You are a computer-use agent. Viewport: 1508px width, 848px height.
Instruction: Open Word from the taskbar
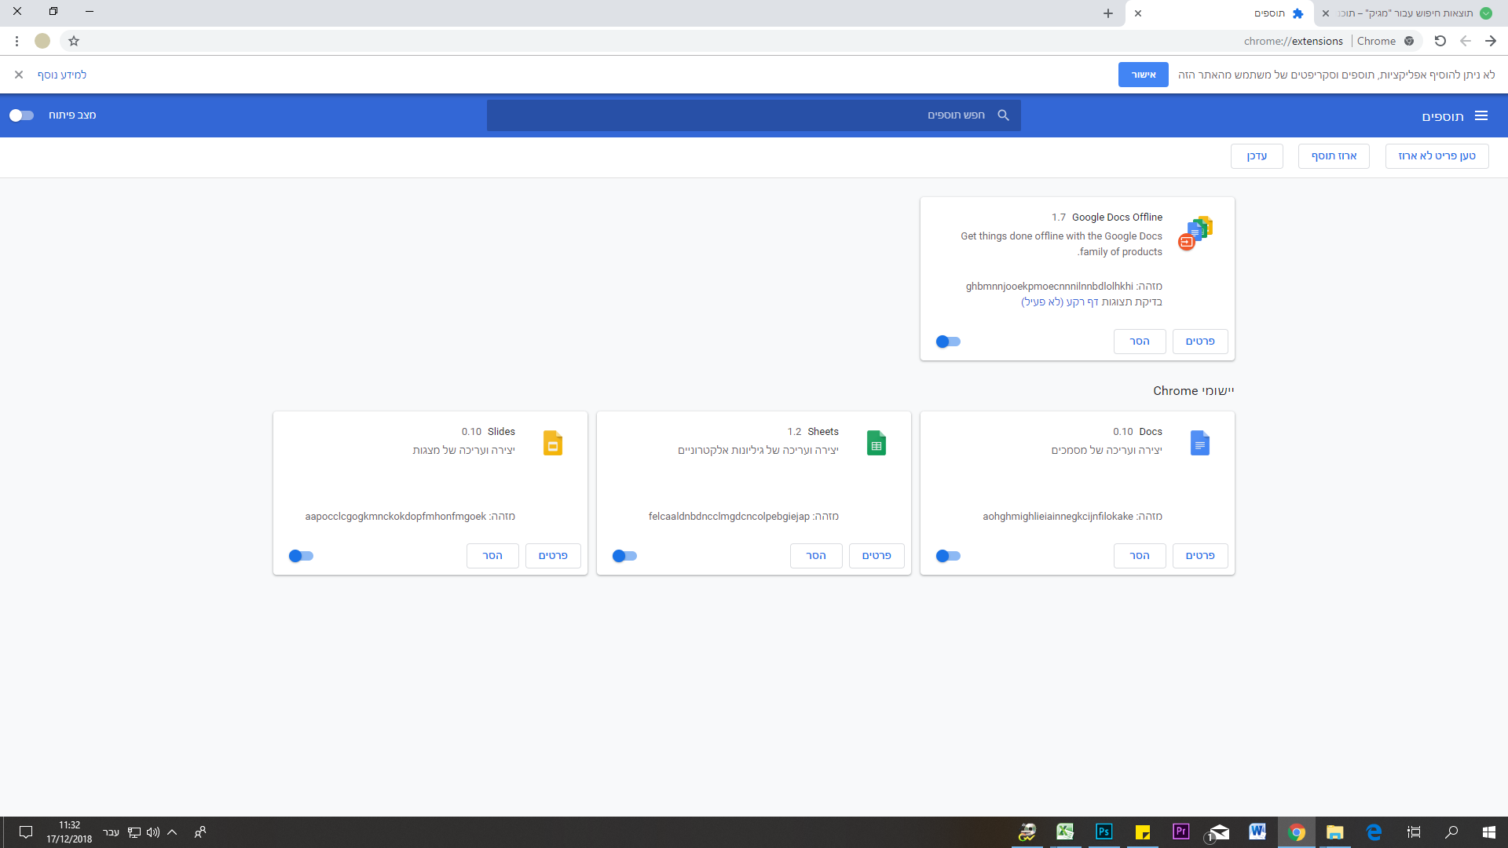[1257, 832]
